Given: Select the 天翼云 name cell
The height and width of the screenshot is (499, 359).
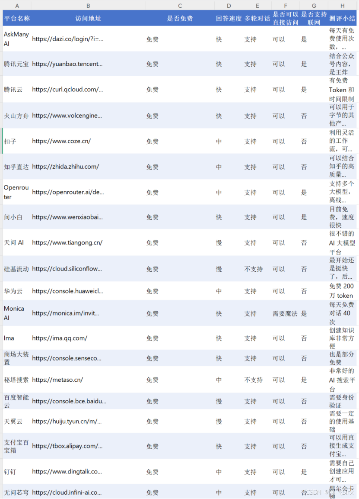Looking at the screenshot, I should (17, 422).
